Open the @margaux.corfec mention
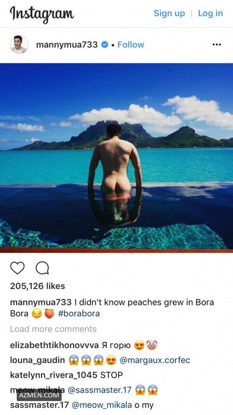Screen dimensions: 233x415 [x=155, y=360]
